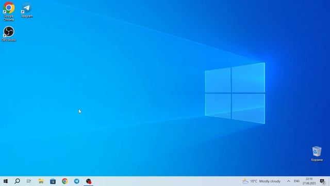330x186 pixels.
Task: Switch to the running OBS taskbar app
Action: pos(89,181)
